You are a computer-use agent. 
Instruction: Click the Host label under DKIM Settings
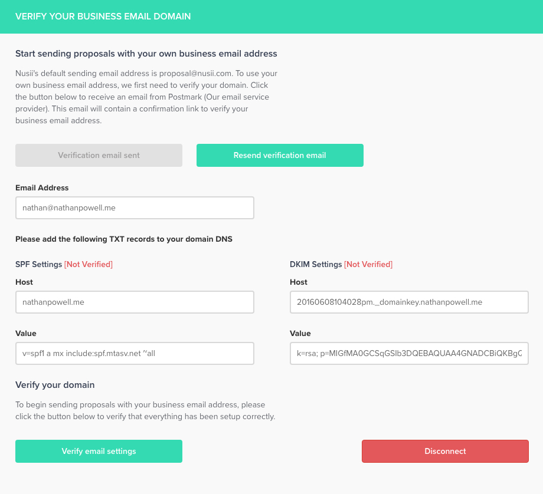(x=299, y=282)
